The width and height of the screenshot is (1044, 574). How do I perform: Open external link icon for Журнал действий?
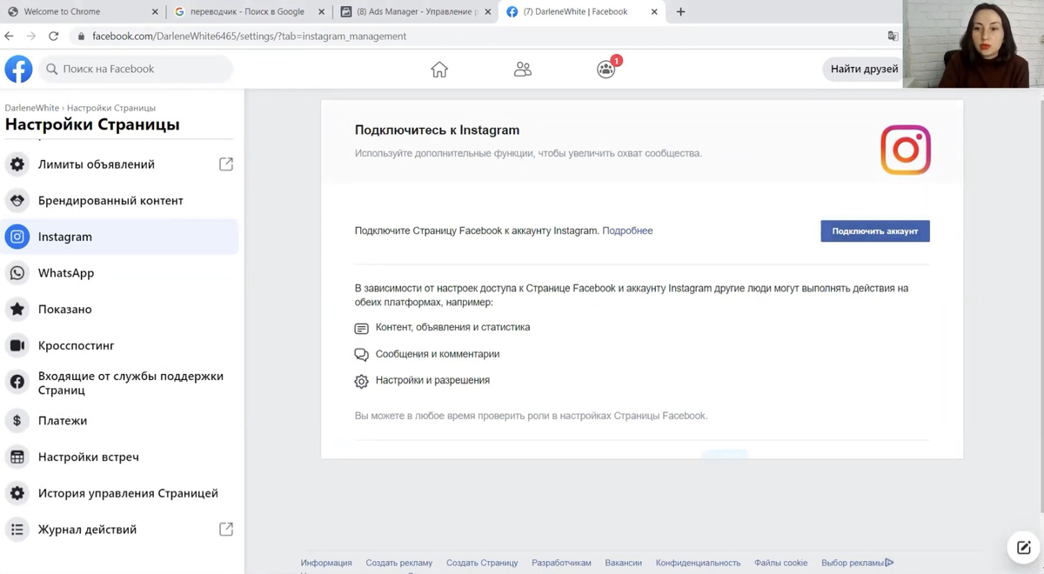click(x=226, y=529)
